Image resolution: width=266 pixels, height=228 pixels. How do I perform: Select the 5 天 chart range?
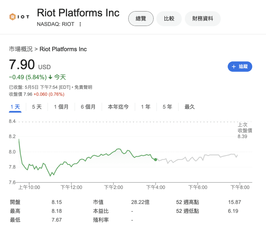(37, 107)
